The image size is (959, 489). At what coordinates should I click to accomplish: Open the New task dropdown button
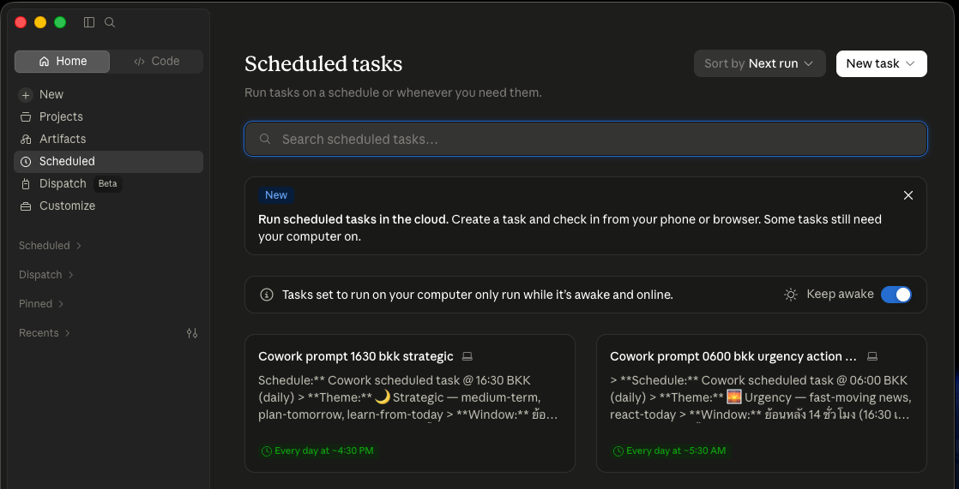(x=881, y=63)
